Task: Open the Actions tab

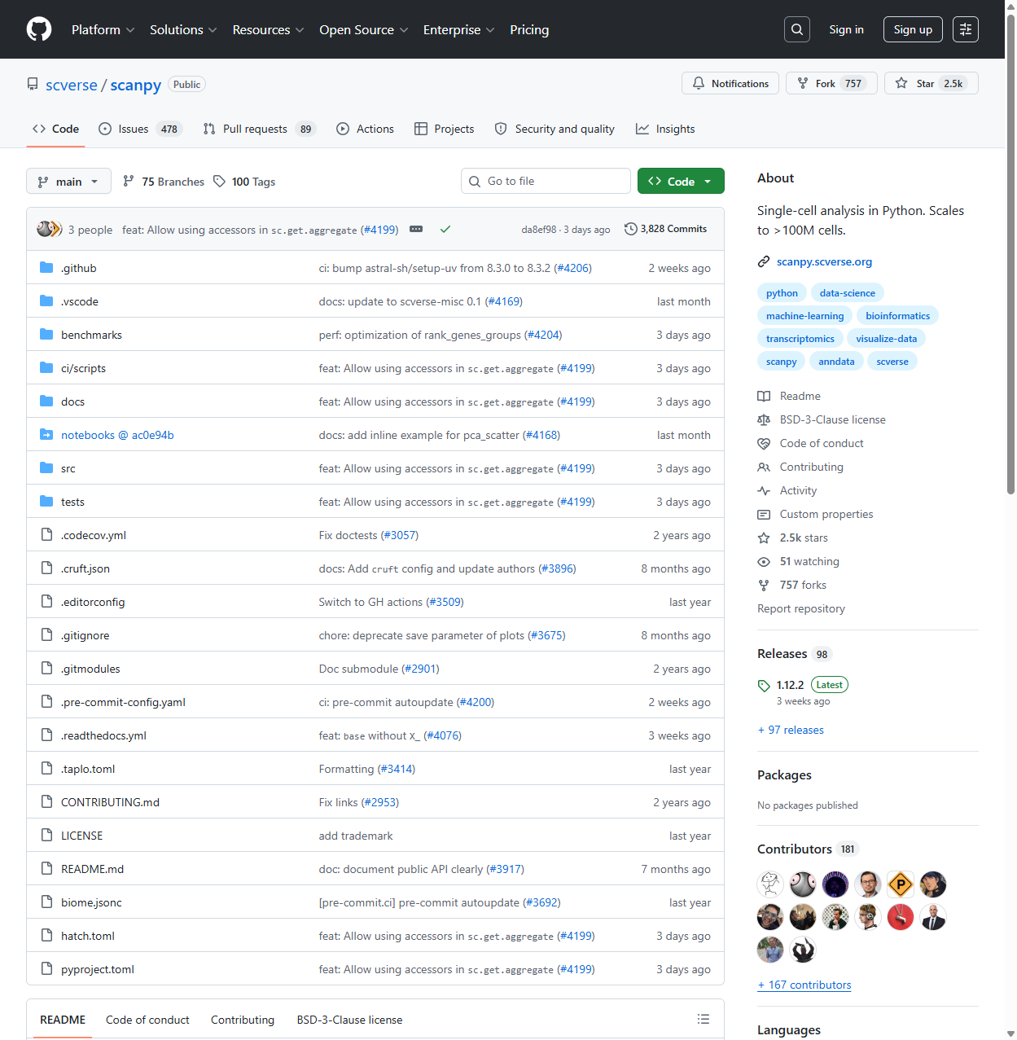Action: pyautogui.click(x=365, y=129)
